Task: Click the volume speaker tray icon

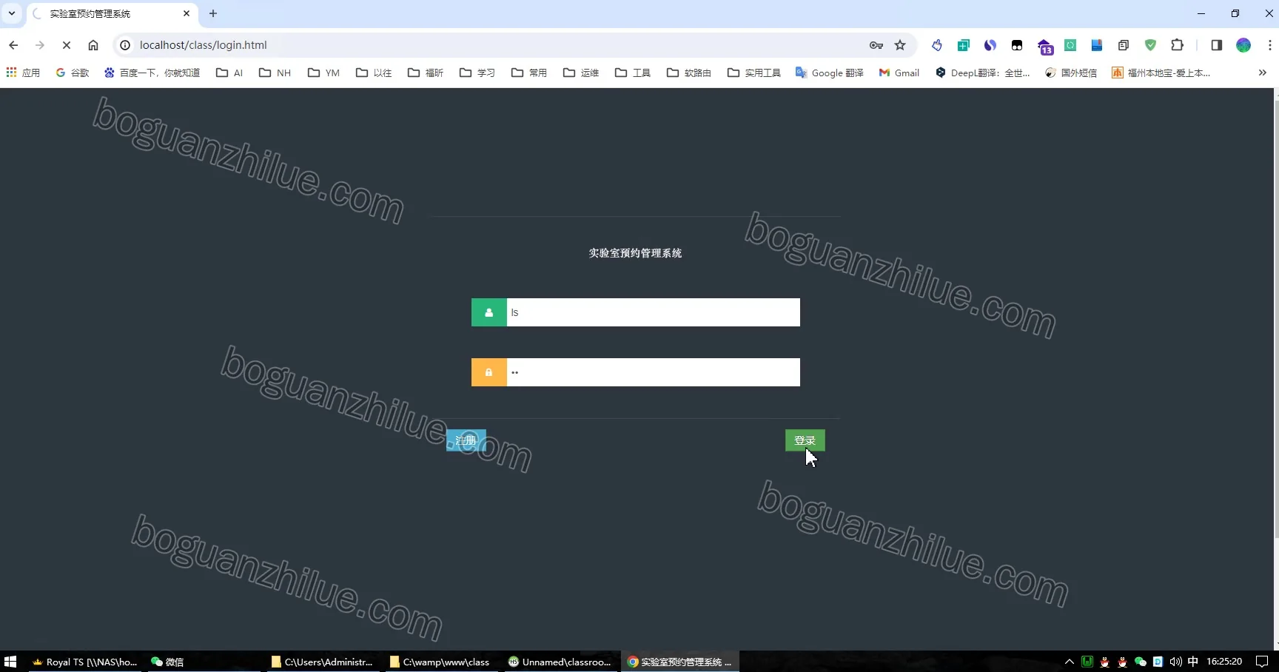Action: point(1175,662)
